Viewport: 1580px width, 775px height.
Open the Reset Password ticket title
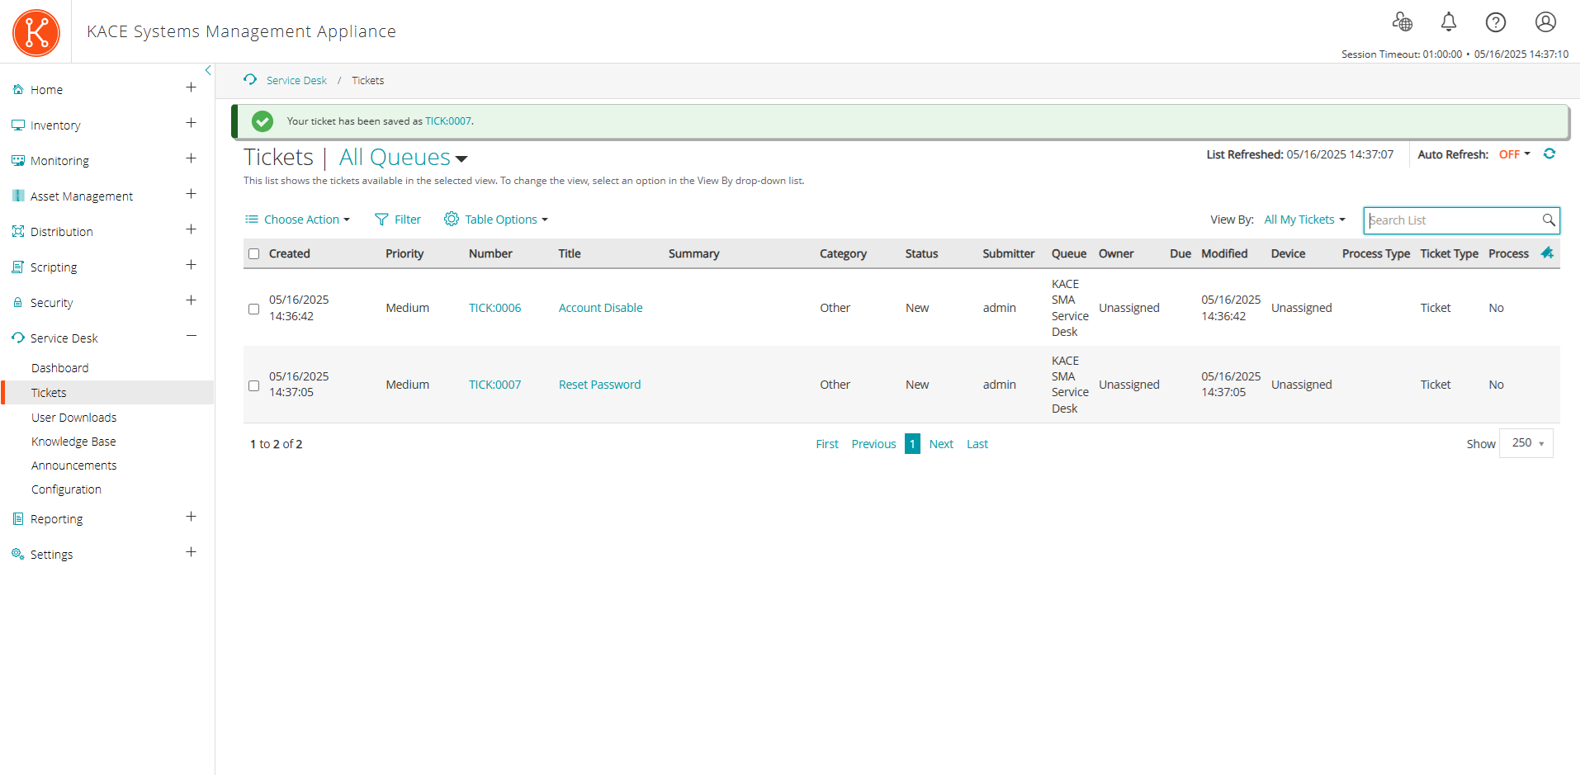click(600, 385)
